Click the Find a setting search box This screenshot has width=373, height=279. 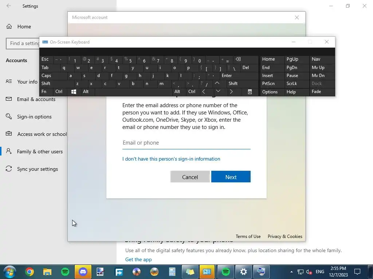point(23,44)
